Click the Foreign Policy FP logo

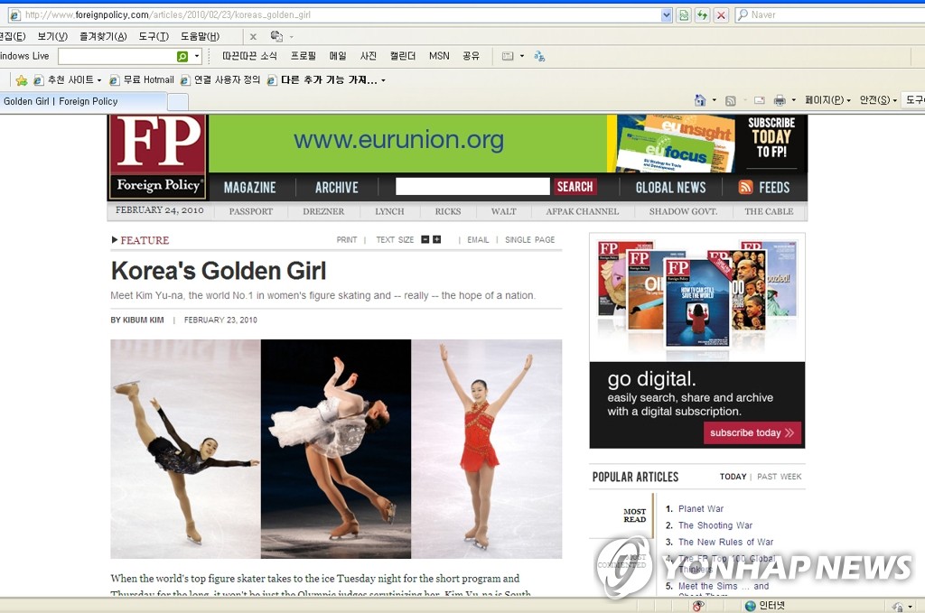pyautogui.click(x=157, y=155)
